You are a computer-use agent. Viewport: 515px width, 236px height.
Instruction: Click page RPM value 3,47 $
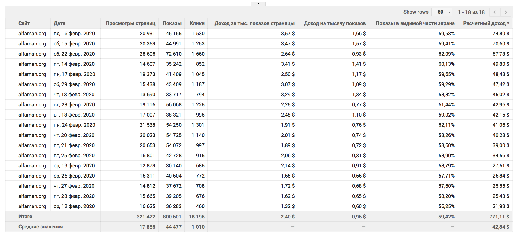[x=288, y=44]
